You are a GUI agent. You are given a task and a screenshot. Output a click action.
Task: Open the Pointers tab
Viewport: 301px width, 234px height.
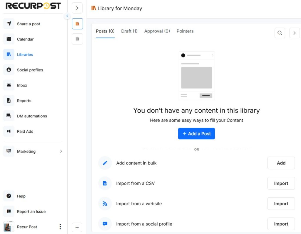coord(185,31)
